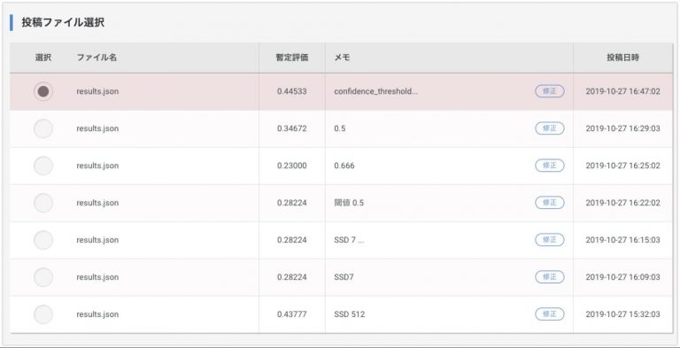This screenshot has height=348, width=680.
Task: Edit memo 閾値 0.5 with 修正 button
Action: point(550,203)
